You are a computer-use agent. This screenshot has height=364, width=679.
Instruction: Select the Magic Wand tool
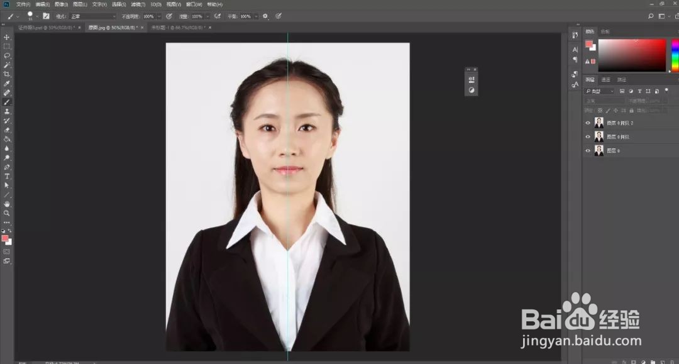coord(6,65)
